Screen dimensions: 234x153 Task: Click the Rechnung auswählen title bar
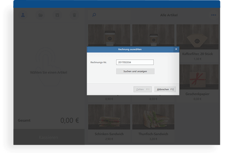[x=130, y=49]
